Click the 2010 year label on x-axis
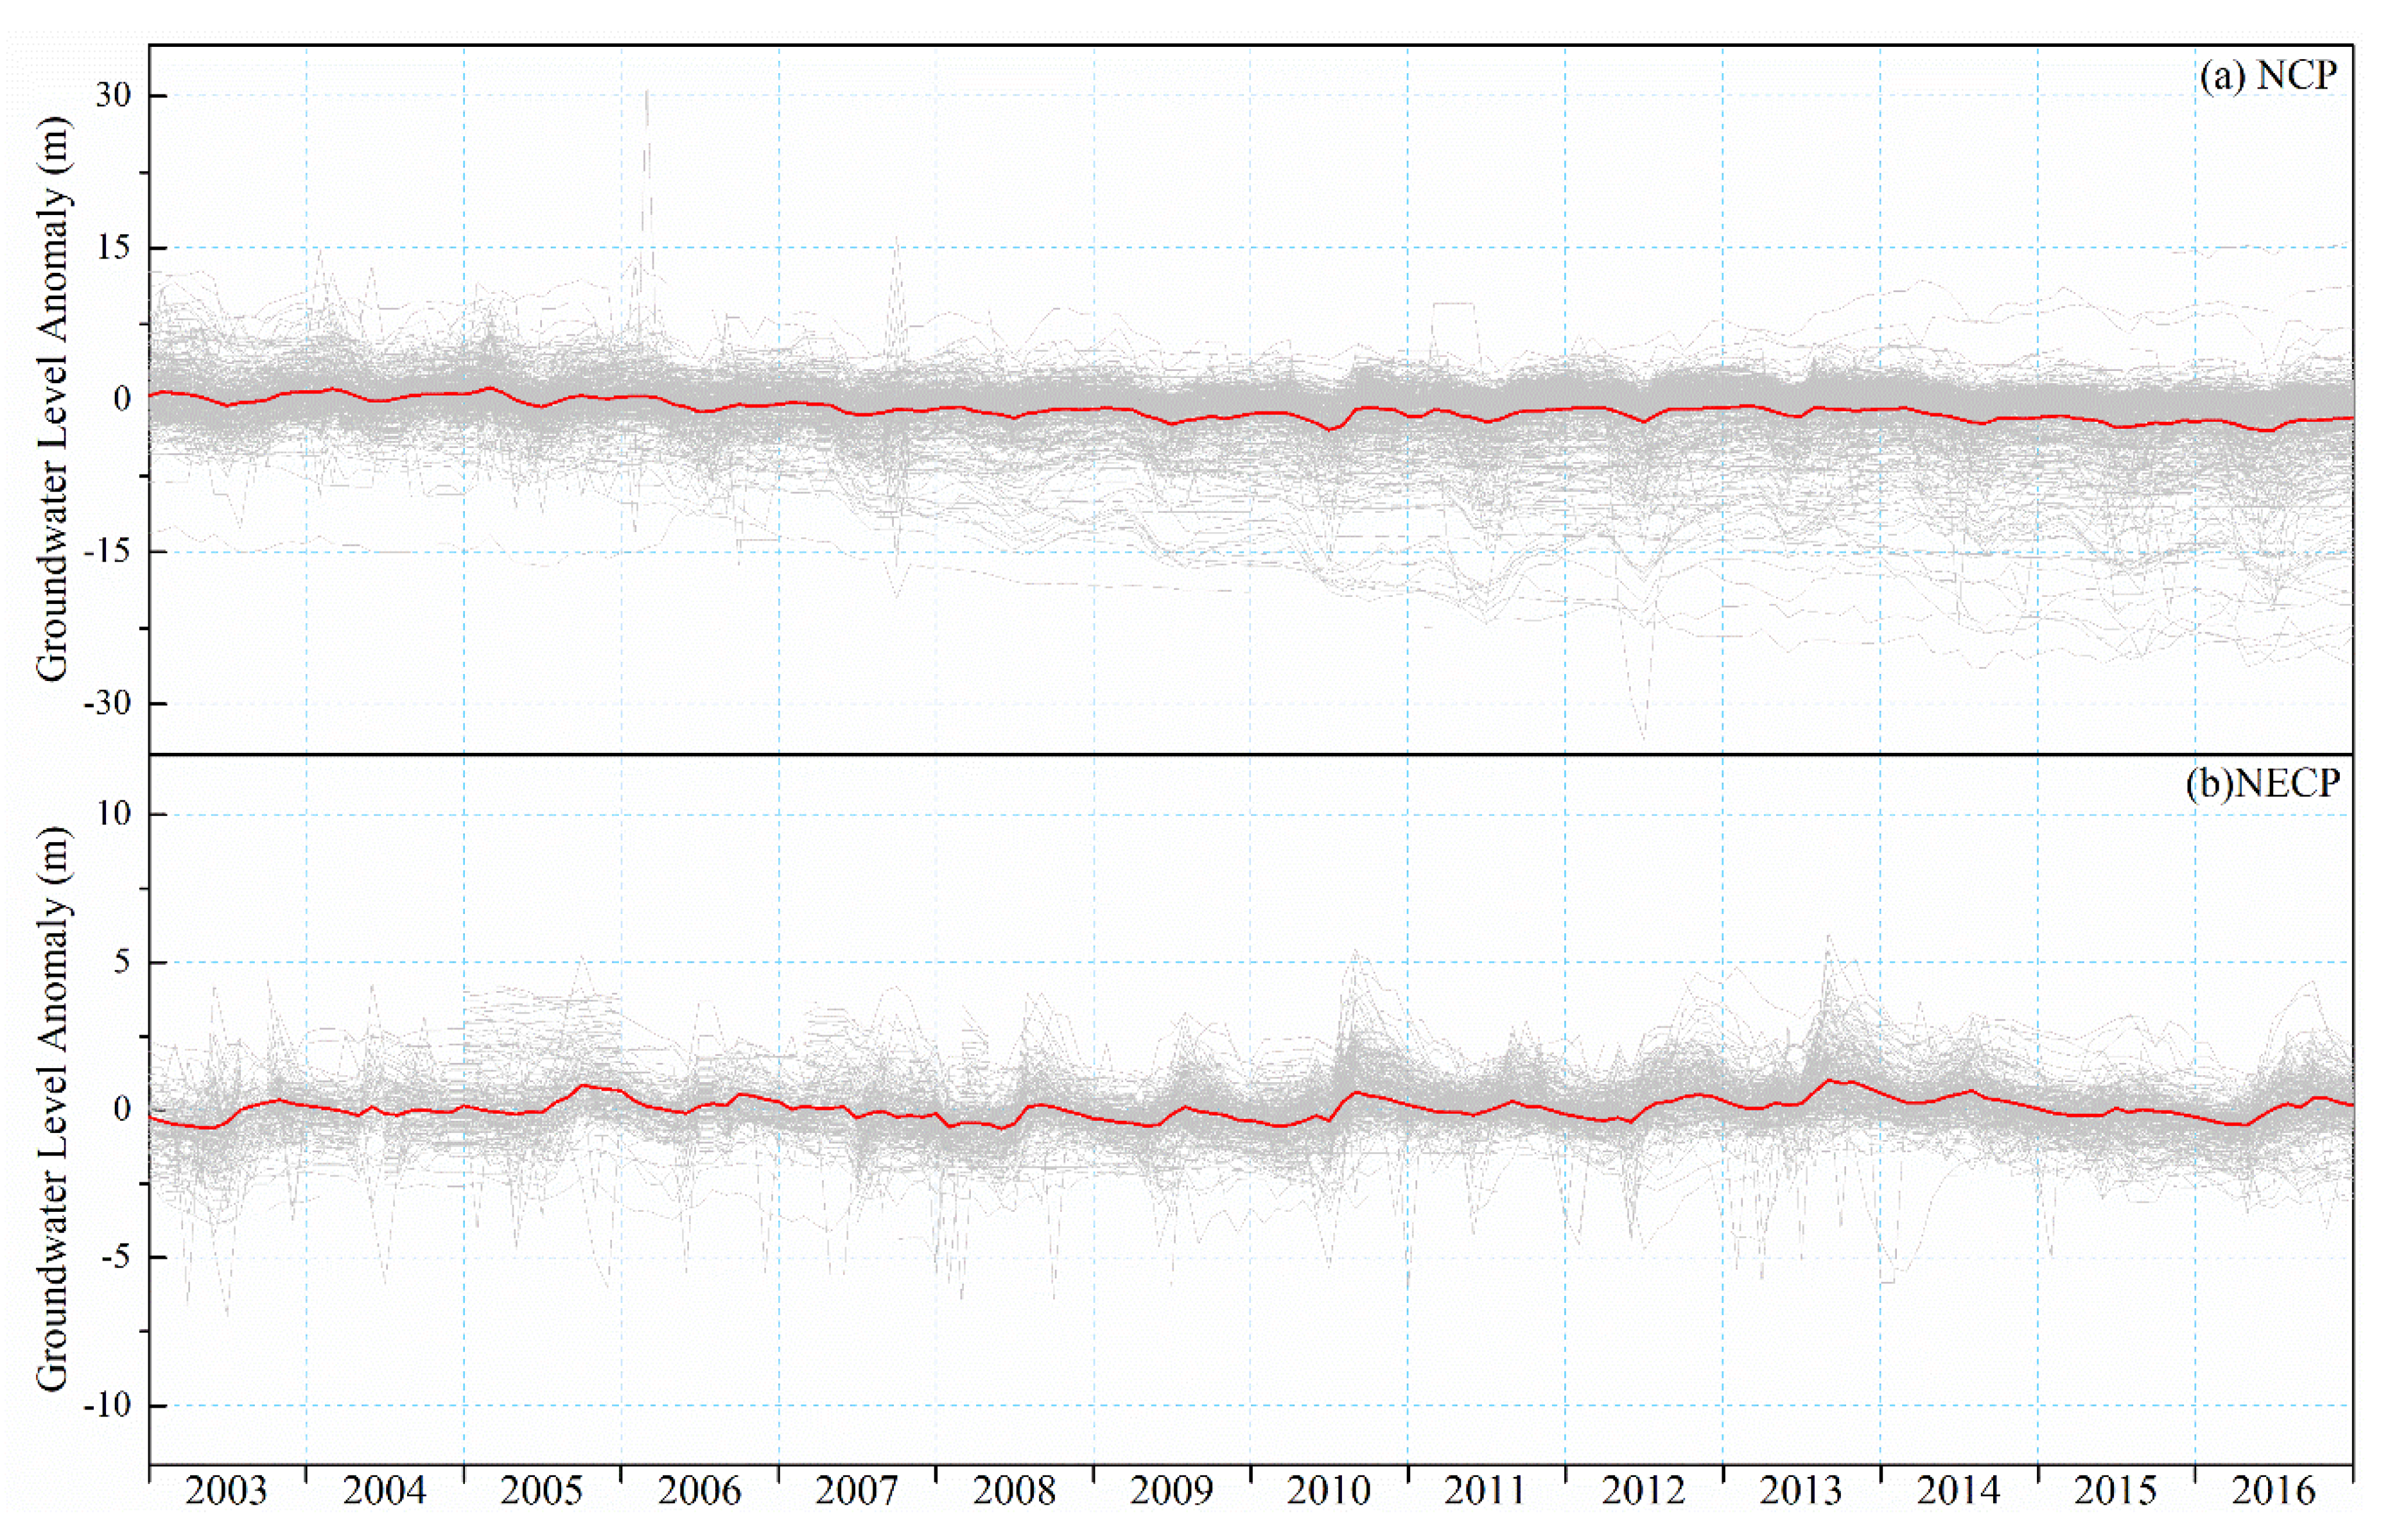The image size is (2408, 1536). (1328, 1491)
